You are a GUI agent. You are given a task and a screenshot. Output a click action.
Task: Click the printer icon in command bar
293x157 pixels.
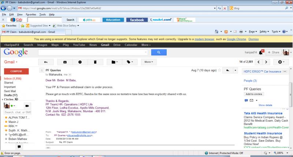[x=241, y=32]
